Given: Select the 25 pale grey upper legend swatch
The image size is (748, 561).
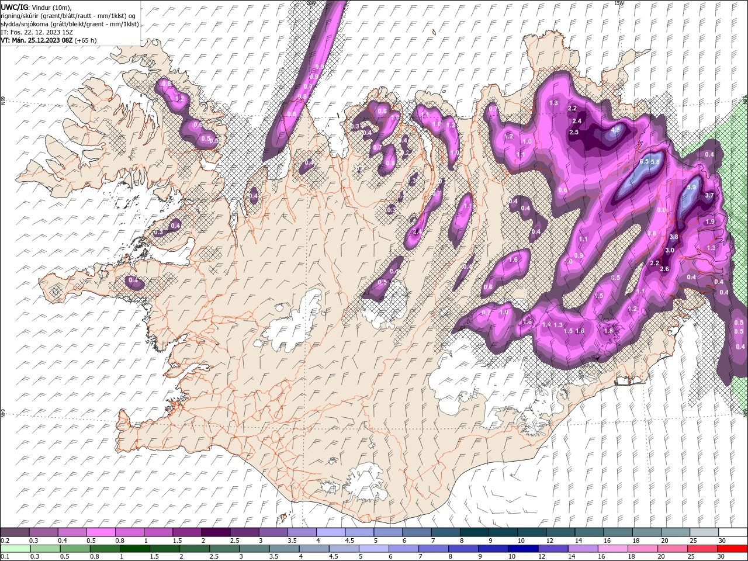Looking at the screenshot, I should [704, 532].
